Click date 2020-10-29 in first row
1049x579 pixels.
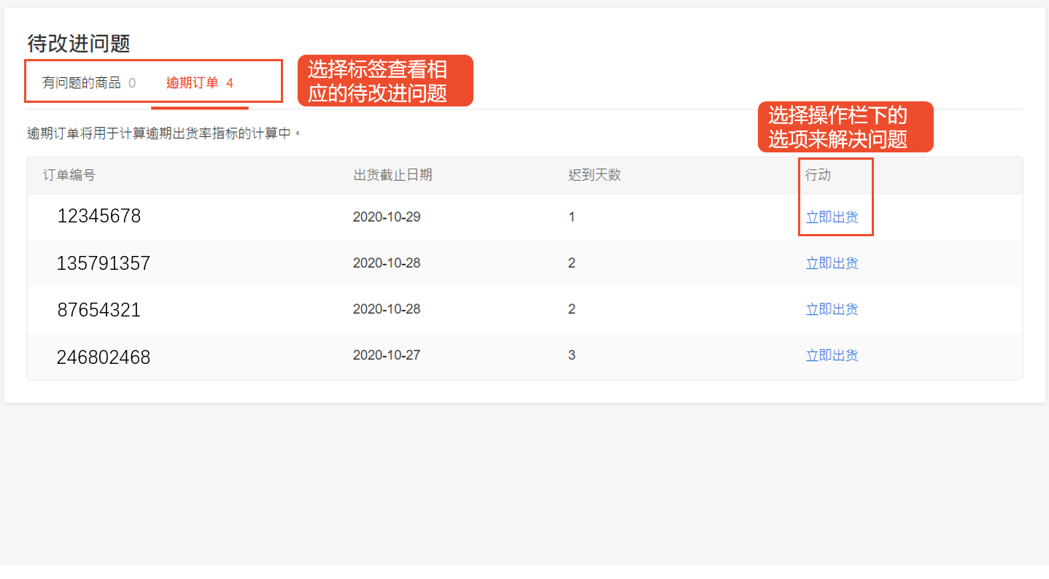pos(387,217)
